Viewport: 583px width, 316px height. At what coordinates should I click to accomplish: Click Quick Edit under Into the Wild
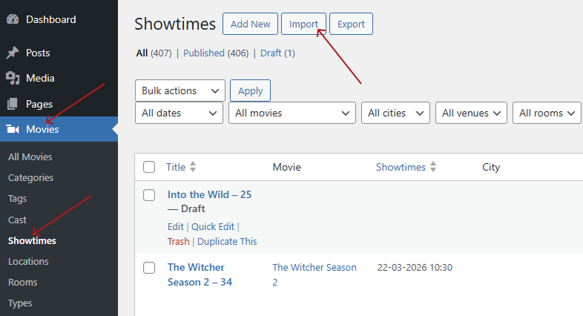(213, 227)
